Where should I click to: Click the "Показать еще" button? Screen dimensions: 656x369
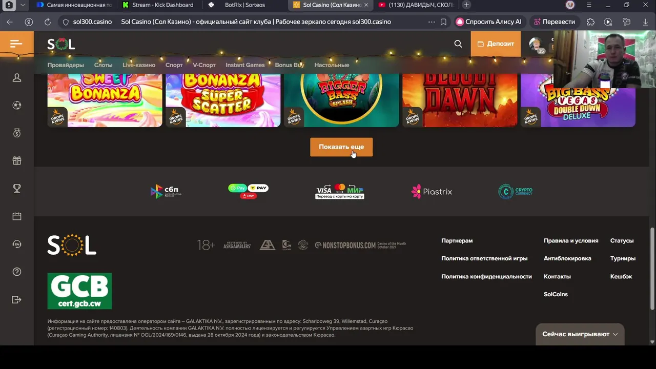pos(341,147)
